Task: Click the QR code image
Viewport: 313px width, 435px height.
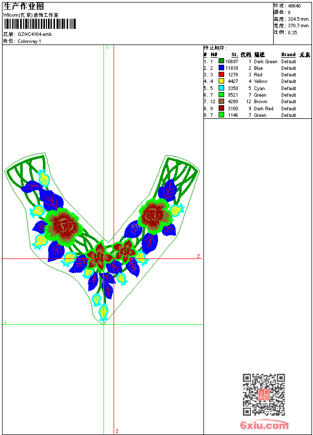Action: pyautogui.click(x=264, y=395)
